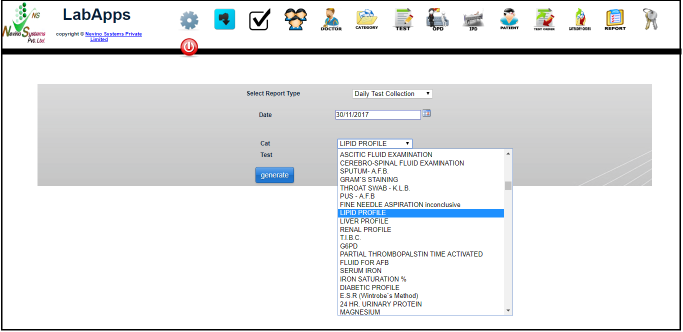Open the settings gear icon
683x332 pixels.
coord(189,20)
